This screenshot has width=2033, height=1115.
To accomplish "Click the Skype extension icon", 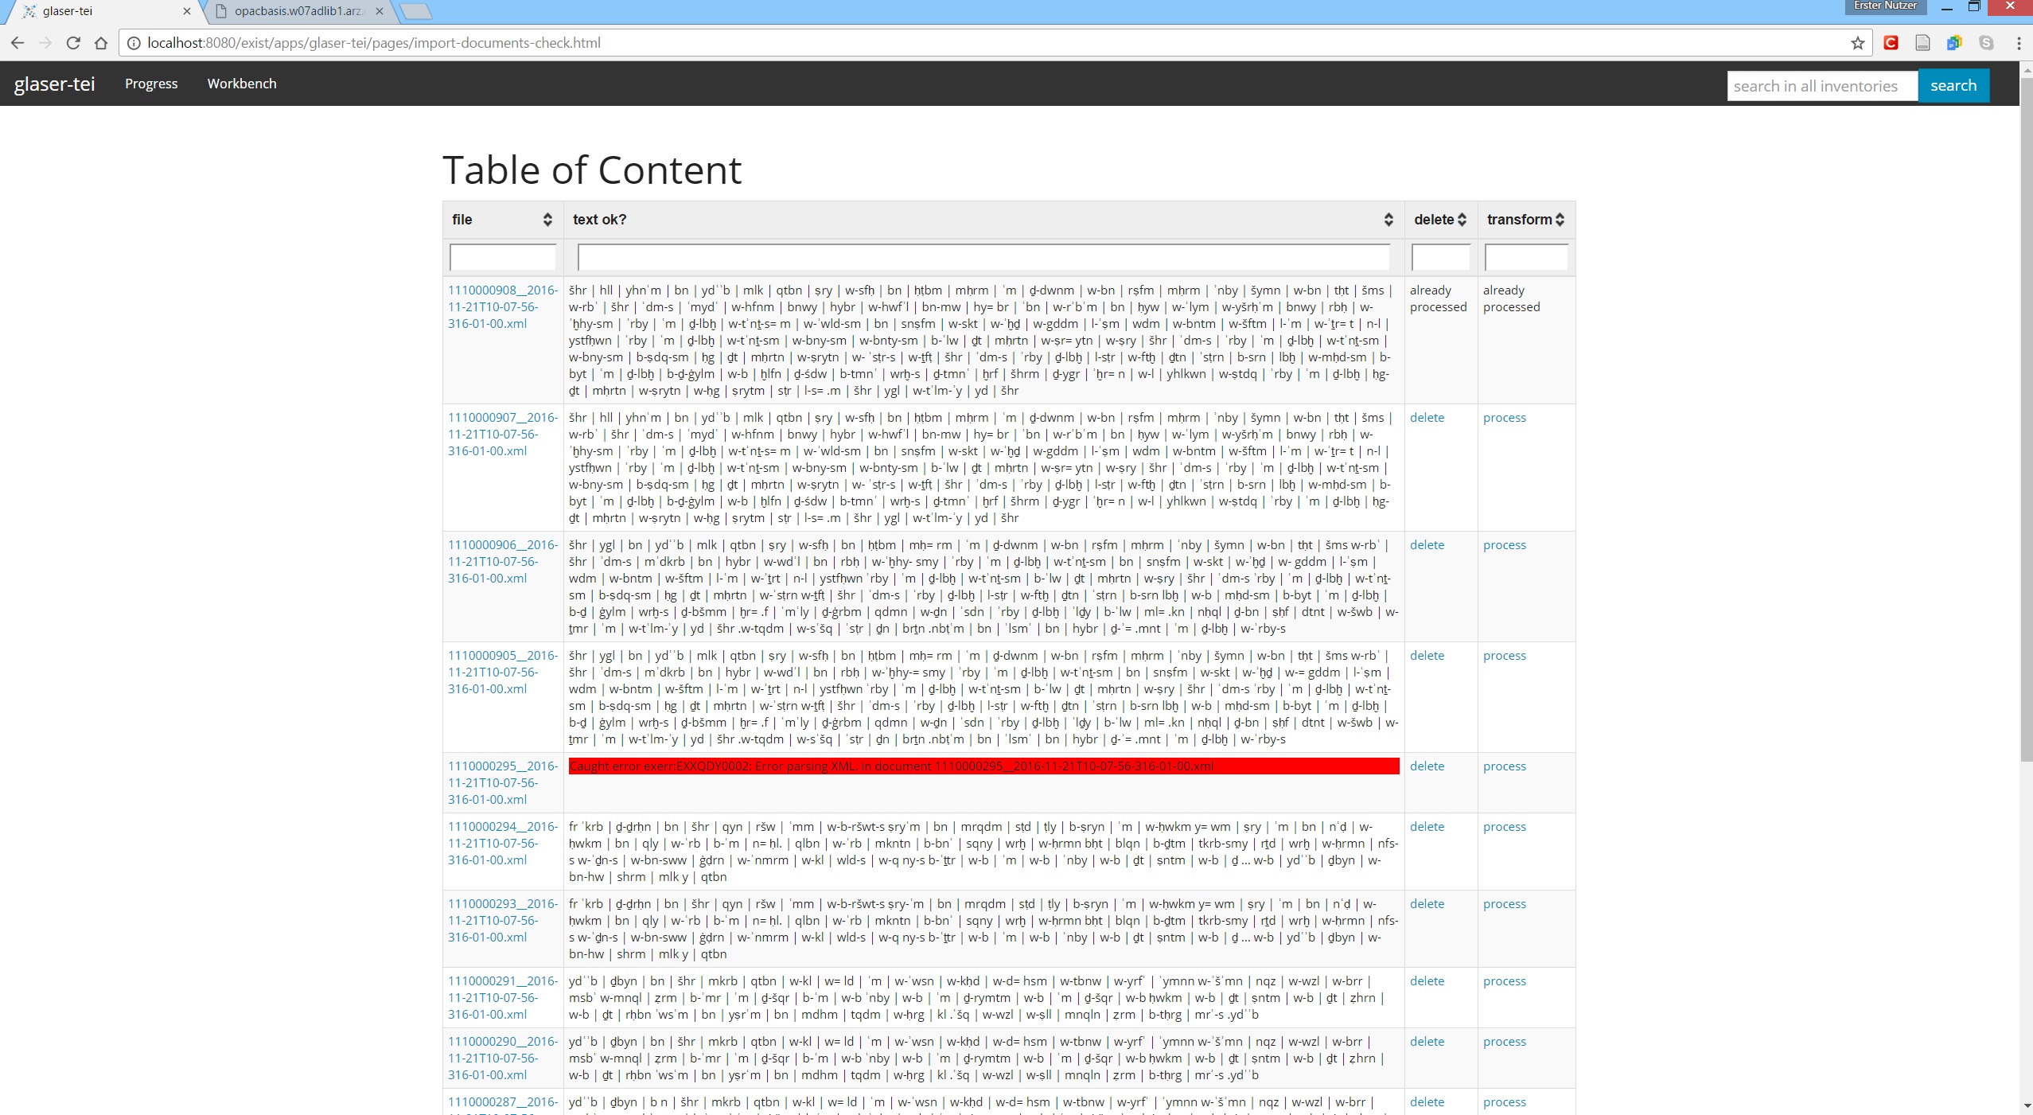I will pyautogui.click(x=1987, y=43).
